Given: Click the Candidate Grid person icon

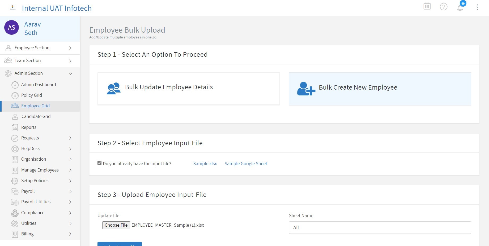Looking at the screenshot, I should coord(15,116).
